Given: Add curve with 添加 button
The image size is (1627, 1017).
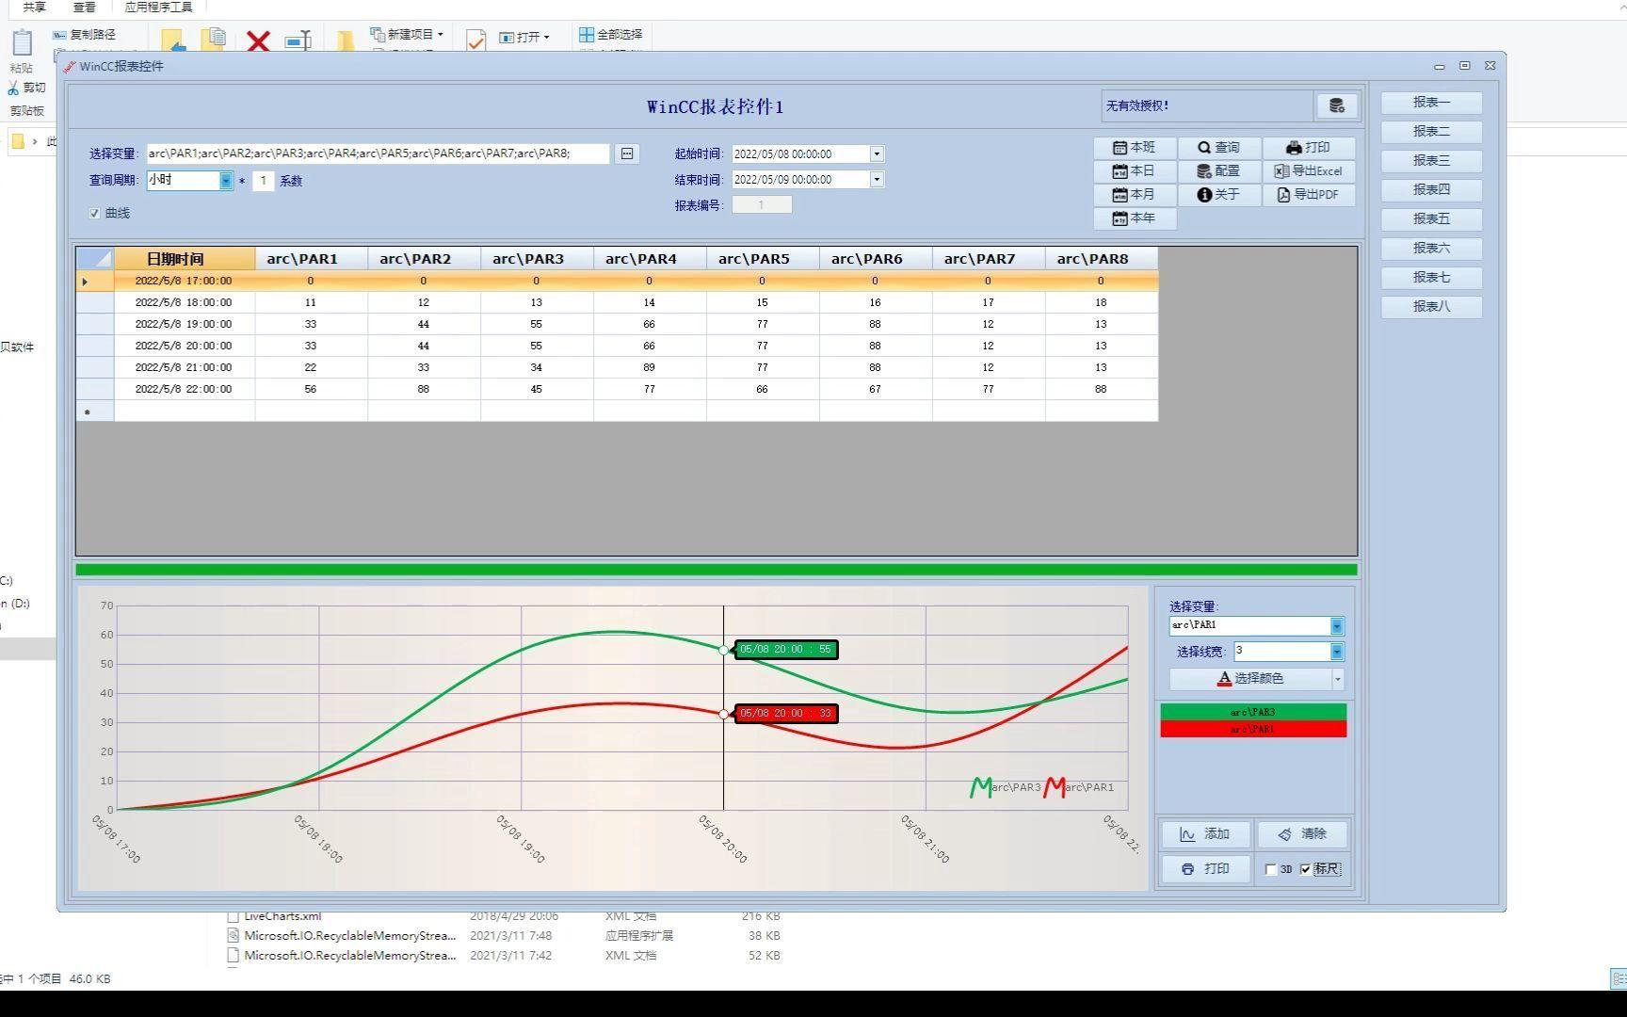Looking at the screenshot, I should click(1205, 834).
